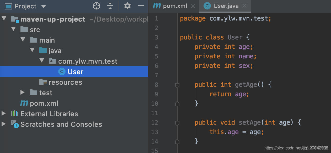The width and height of the screenshot is (331, 153).
Task: Expand the test folder
Action: point(23,93)
